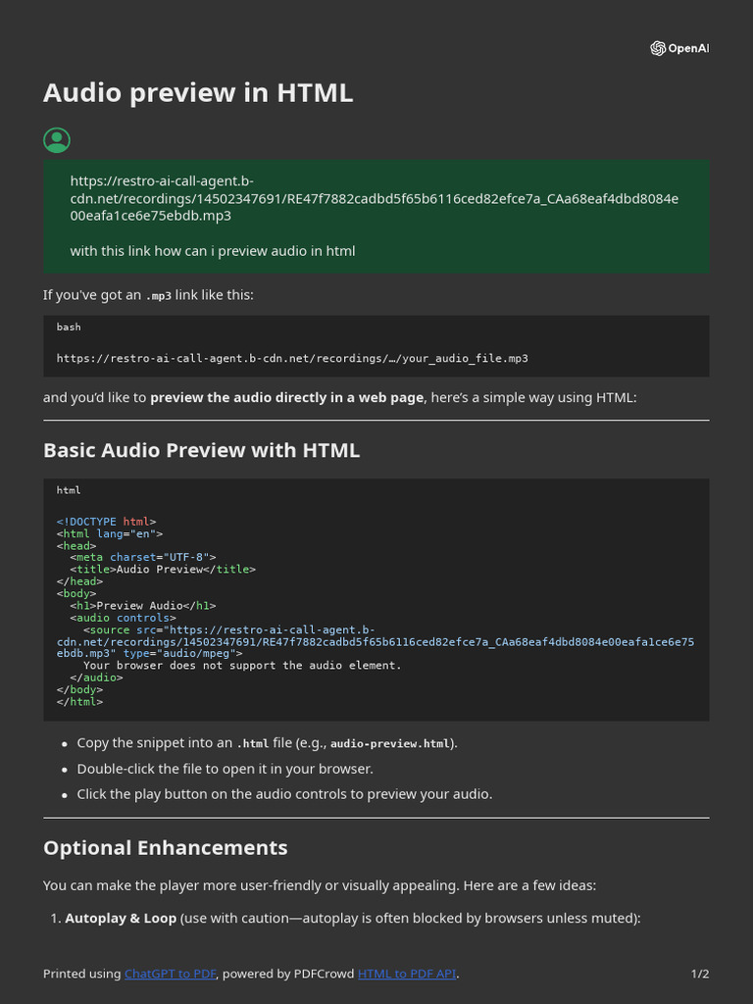Click the OpenAI logo icon
Image resolution: width=753 pixels, height=1004 pixels.
pyautogui.click(x=658, y=49)
